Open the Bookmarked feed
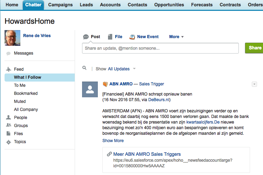This screenshot has height=175, width=263. (26, 93)
